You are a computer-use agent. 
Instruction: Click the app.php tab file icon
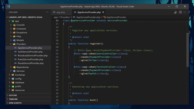(54, 12)
